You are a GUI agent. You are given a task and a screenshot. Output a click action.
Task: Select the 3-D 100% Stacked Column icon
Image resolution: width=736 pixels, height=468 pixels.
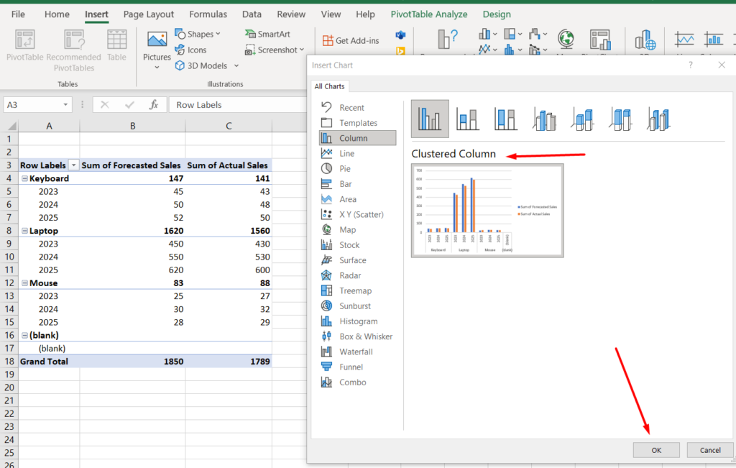coord(620,119)
